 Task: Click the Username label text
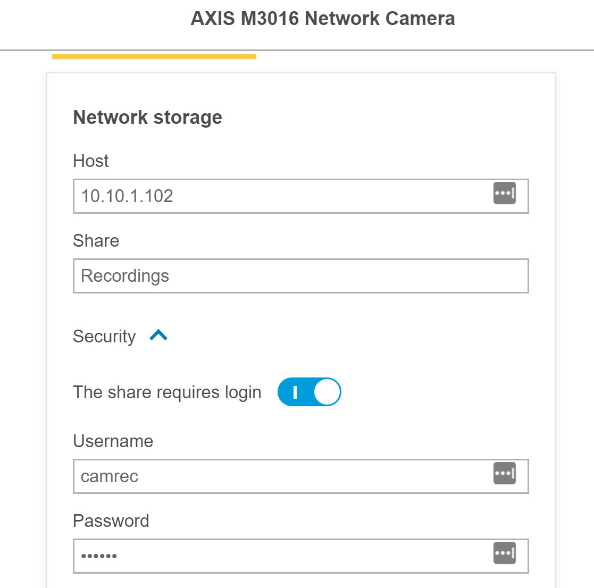113,441
